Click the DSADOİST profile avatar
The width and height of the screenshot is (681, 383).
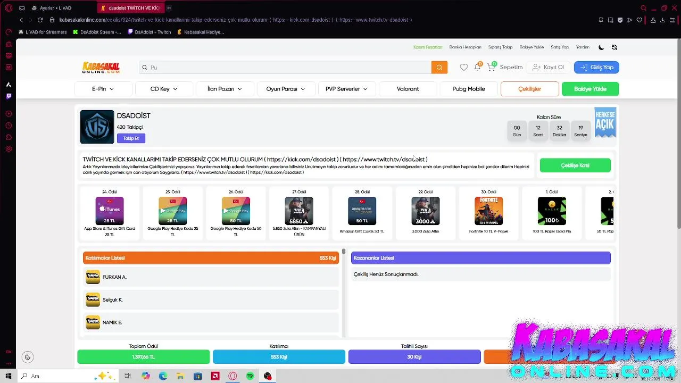point(97,127)
